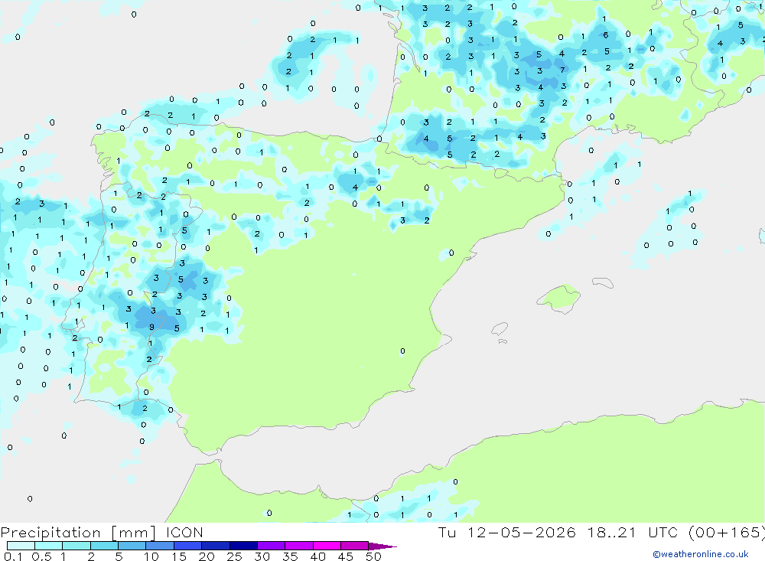Click the legend tick label '20'

(207, 556)
